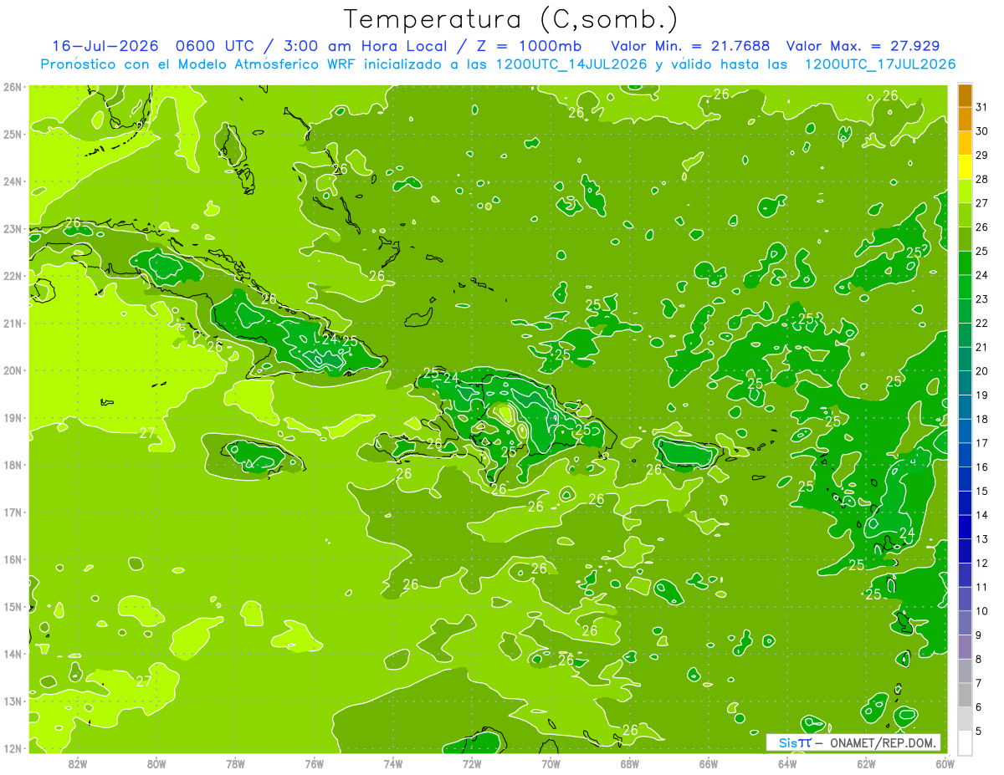
Task: Click the '16' color scale label
Action: pos(981,467)
